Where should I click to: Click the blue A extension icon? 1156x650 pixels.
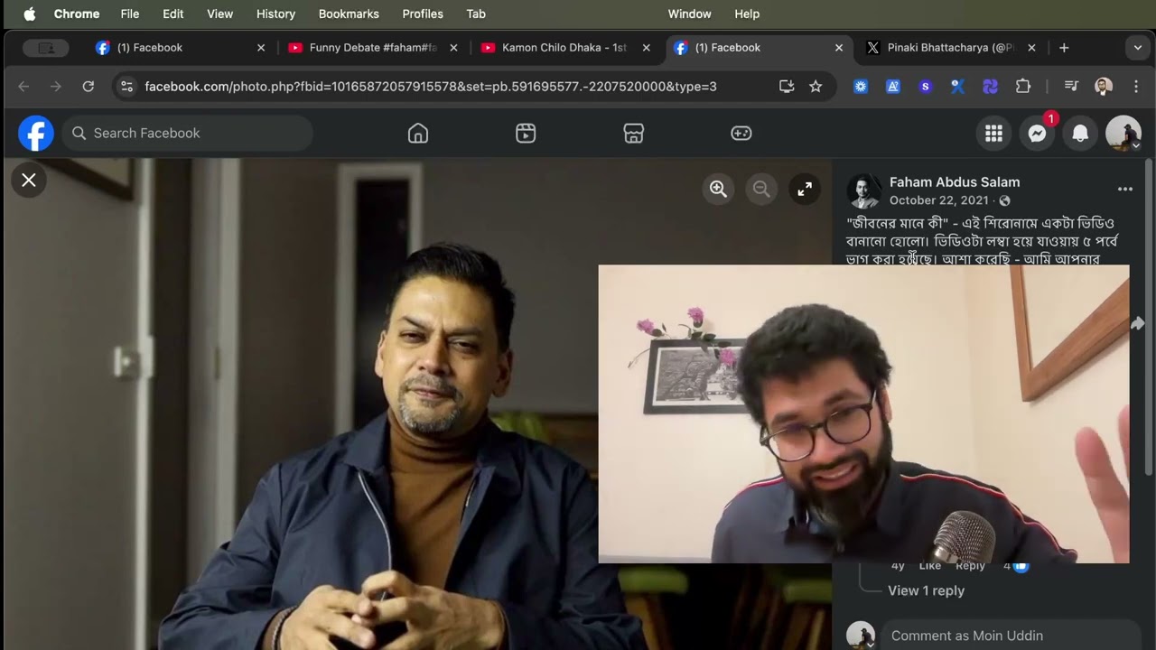[893, 87]
